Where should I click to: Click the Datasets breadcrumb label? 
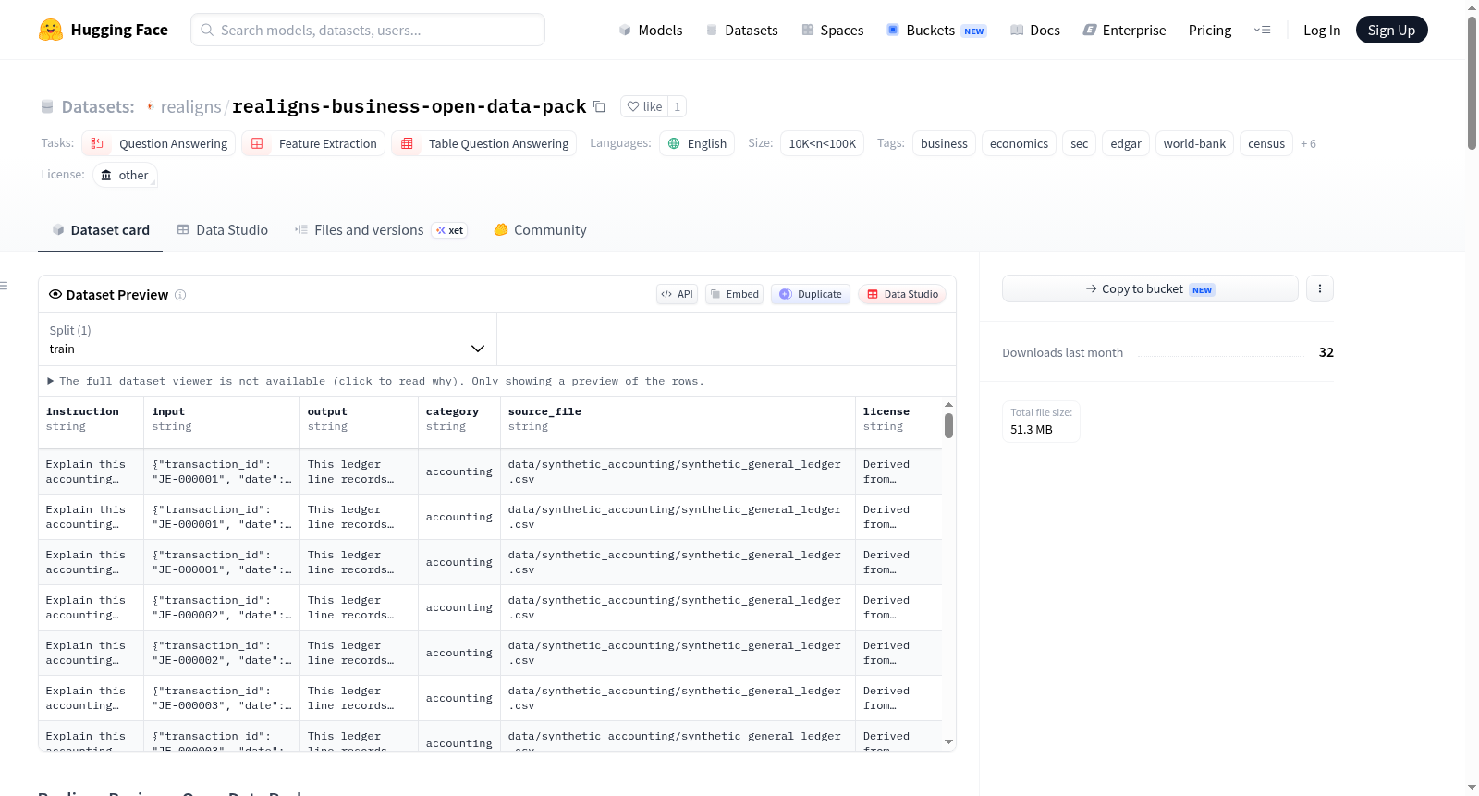[x=97, y=106]
